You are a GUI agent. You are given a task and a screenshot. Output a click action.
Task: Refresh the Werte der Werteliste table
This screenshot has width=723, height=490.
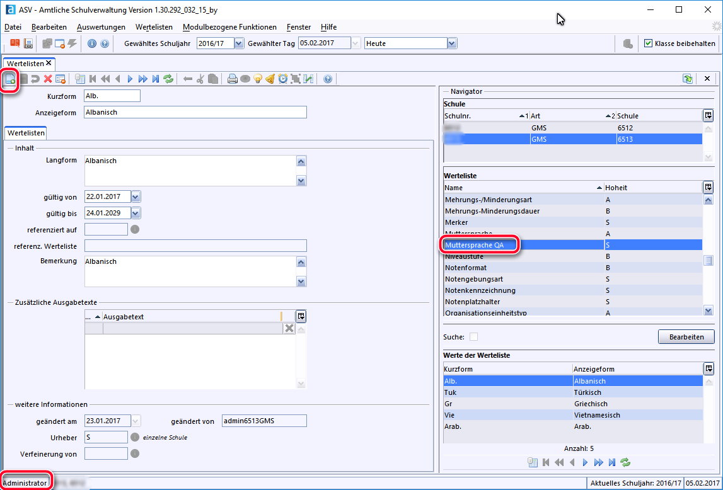[625, 462]
